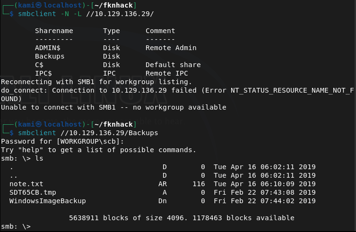Click the final smb: \> prompt line
This screenshot has height=232, width=356.
pyautogui.click(x=16, y=226)
